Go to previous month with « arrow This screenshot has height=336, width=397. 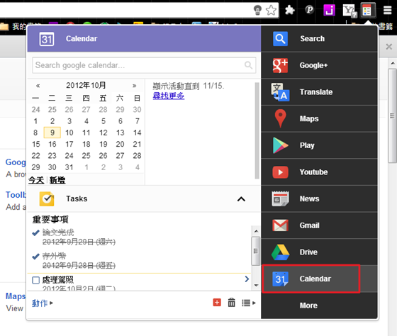[38, 86]
